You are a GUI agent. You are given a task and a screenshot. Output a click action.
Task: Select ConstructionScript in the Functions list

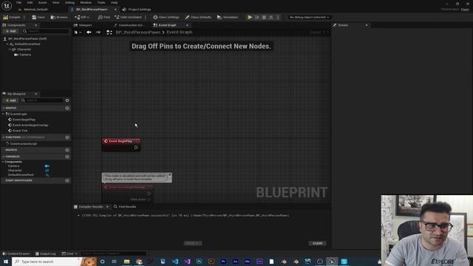pyautogui.click(x=23, y=144)
